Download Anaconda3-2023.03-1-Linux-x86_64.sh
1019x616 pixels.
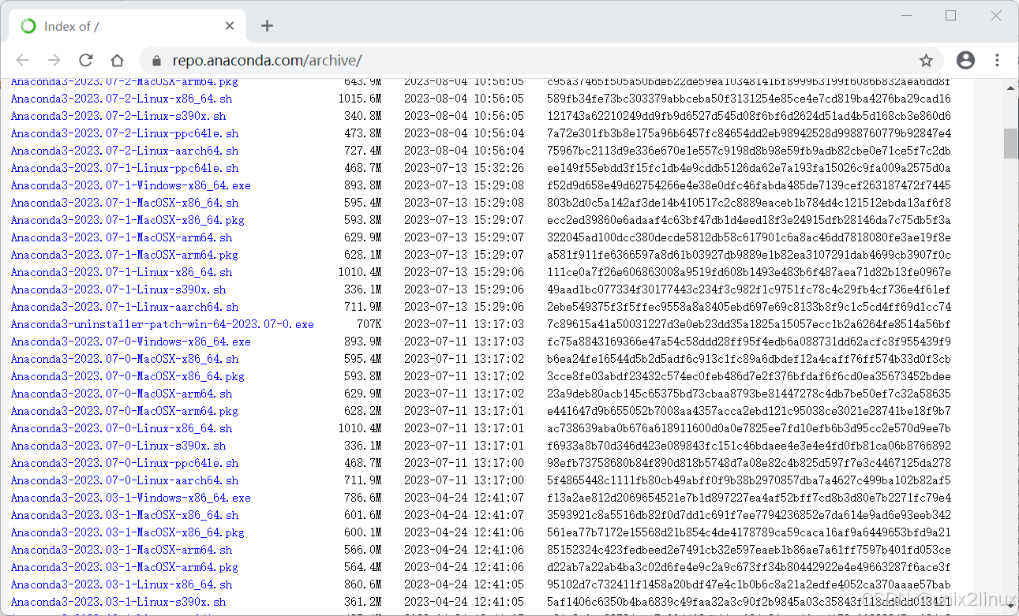pos(122,584)
